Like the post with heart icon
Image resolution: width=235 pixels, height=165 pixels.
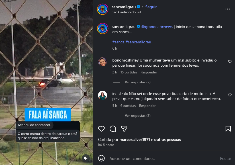click(x=101, y=129)
